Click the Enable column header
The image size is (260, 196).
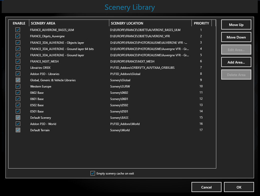click(19, 23)
